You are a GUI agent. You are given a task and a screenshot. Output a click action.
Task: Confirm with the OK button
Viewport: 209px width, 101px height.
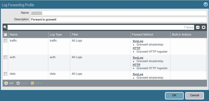(174, 95)
